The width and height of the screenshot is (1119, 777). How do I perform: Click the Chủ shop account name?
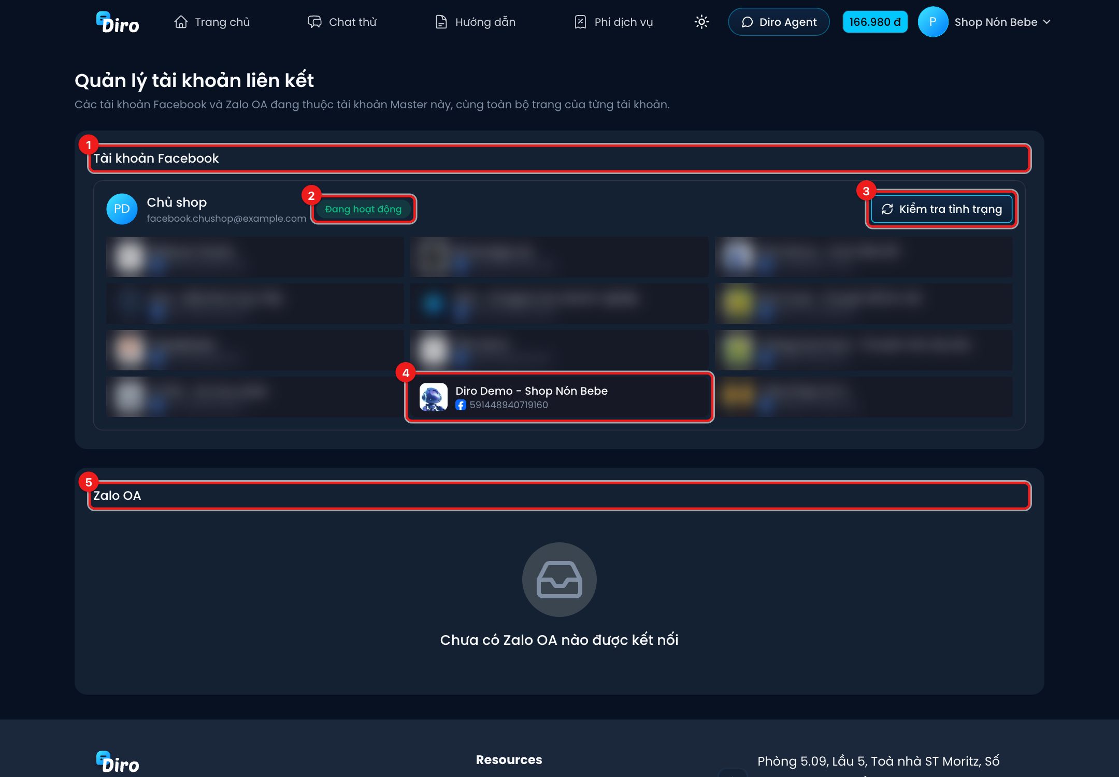click(x=177, y=203)
